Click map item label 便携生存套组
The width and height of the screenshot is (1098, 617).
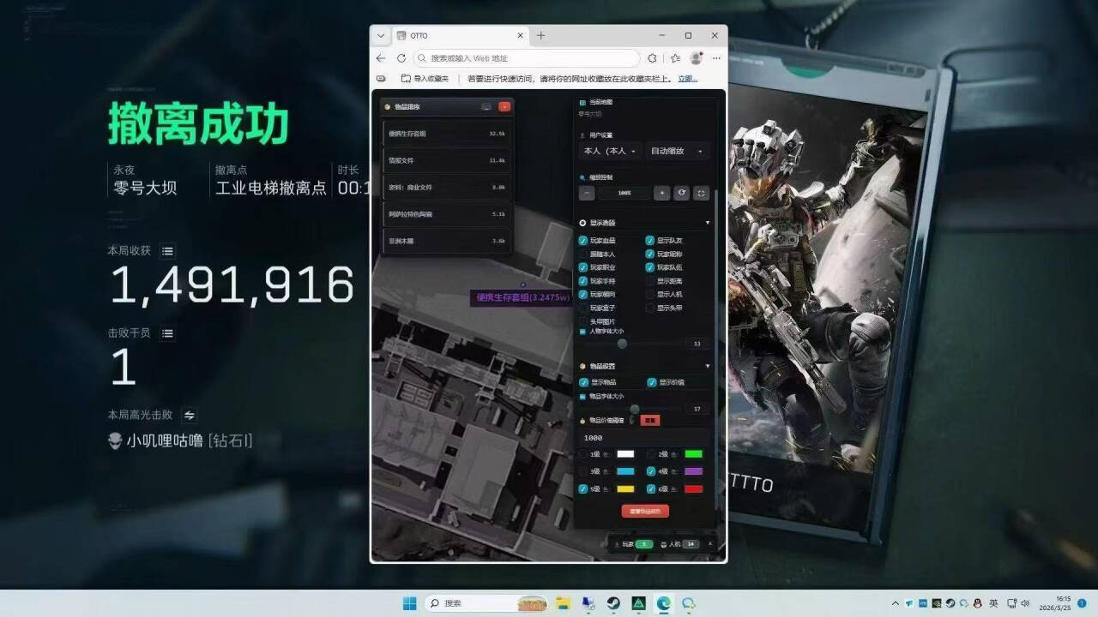tap(522, 297)
